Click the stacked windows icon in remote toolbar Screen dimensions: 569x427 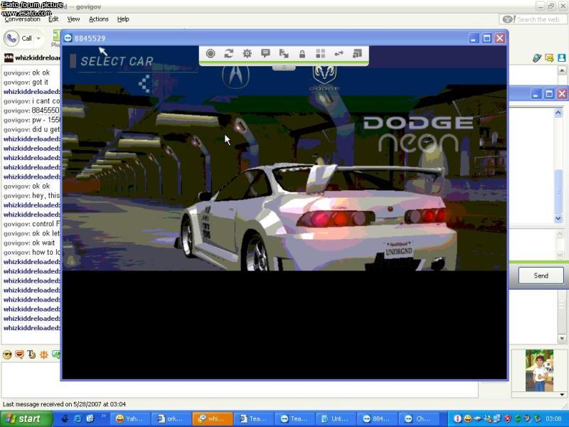coord(358,54)
